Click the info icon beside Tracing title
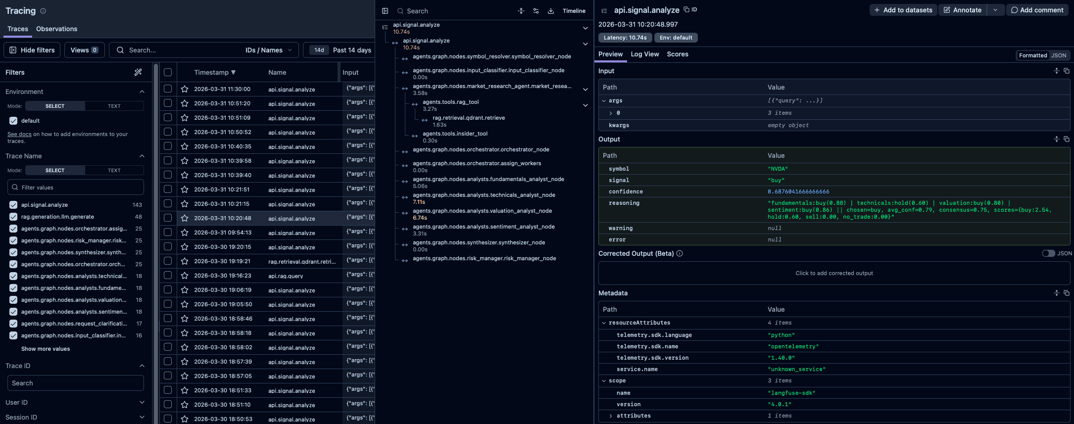The image size is (1074, 424). pyautogui.click(x=43, y=11)
